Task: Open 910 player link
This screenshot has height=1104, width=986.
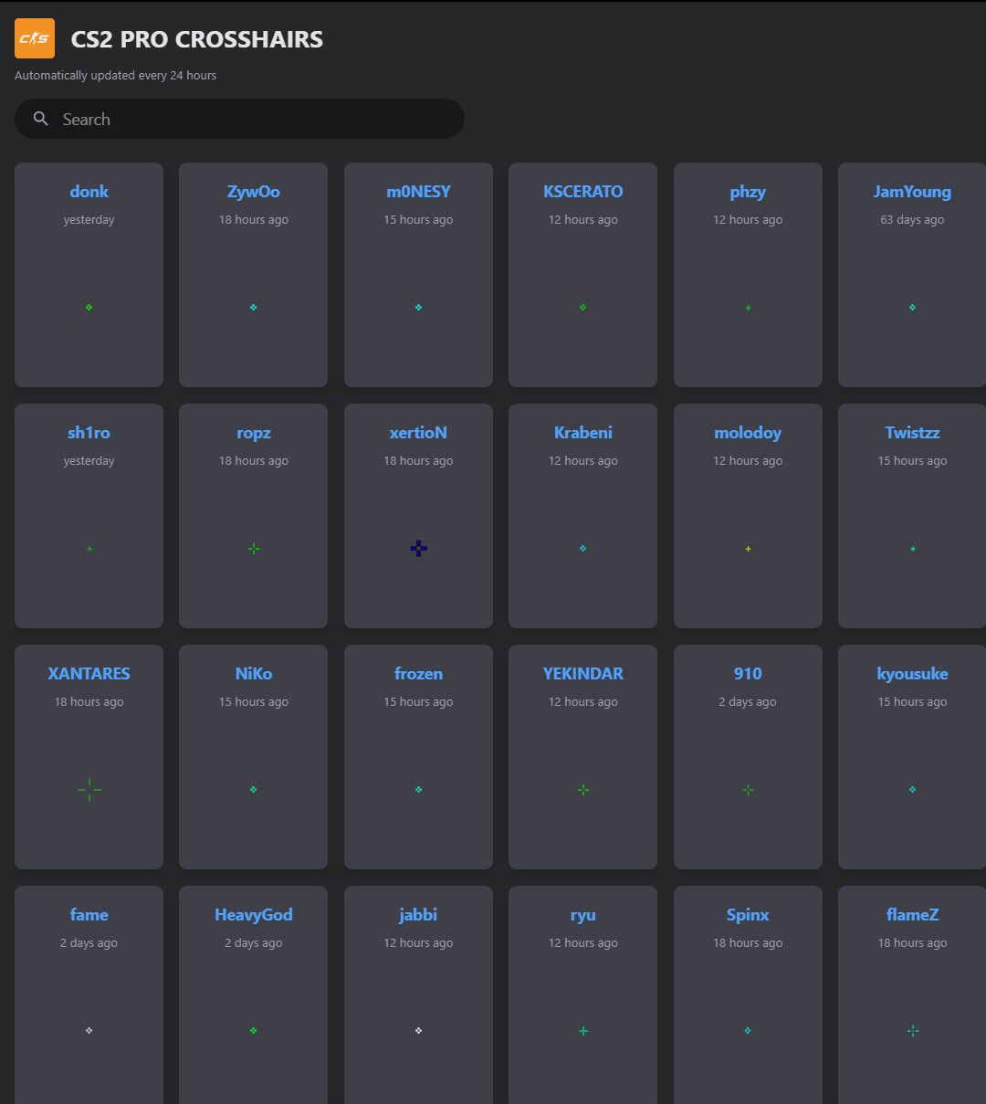Action: pyautogui.click(x=748, y=674)
